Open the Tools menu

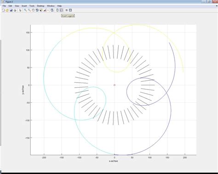point(32,6)
